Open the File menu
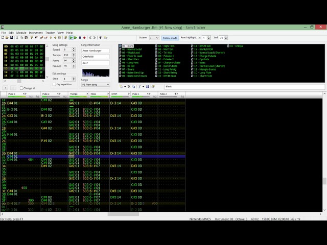 pos(4,33)
